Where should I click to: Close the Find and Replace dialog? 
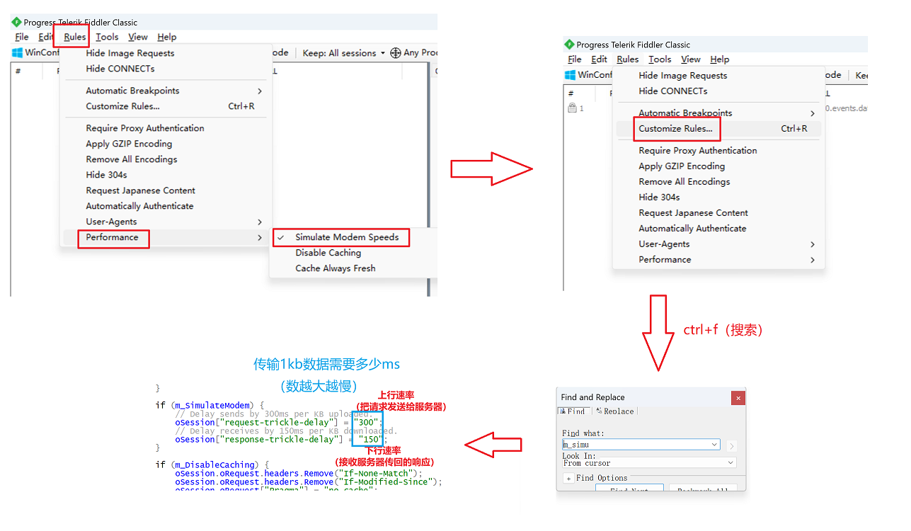coord(738,398)
